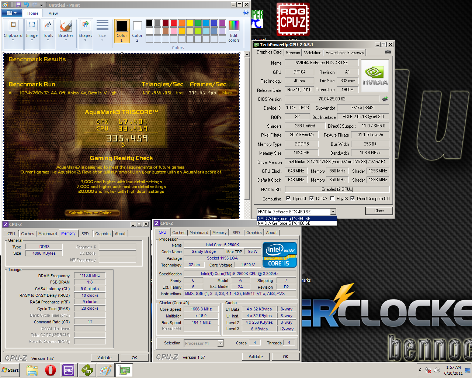Click Paint vertical scrollbar up arrow
The width and height of the screenshot is (472, 378).
247,55
